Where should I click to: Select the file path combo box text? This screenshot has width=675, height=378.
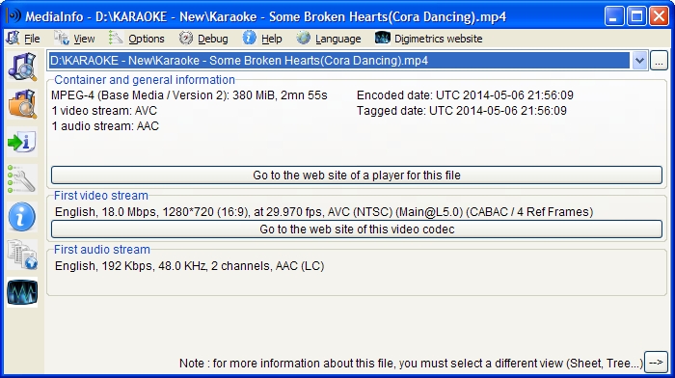338,61
